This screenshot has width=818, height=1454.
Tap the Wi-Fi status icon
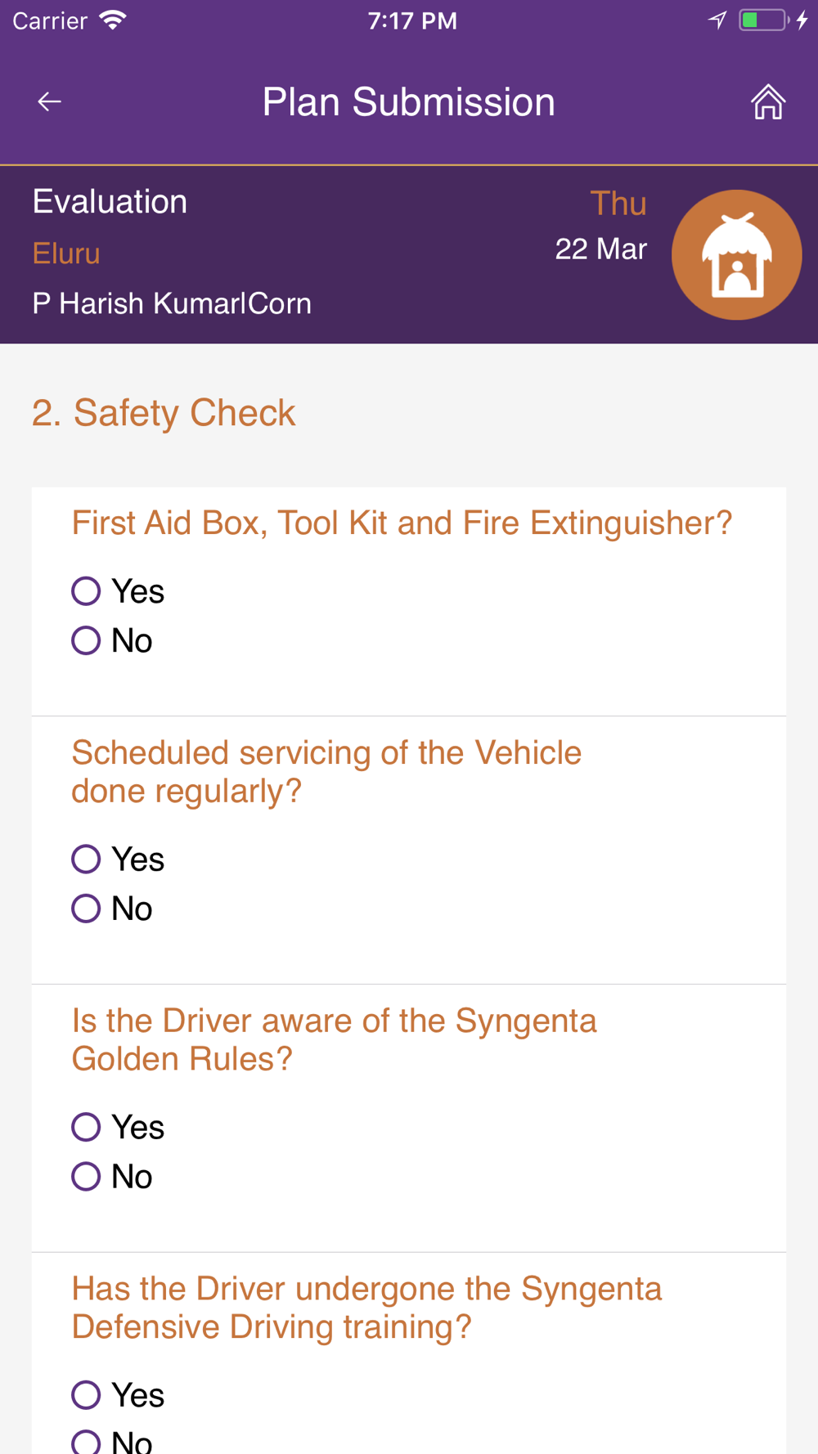pyautogui.click(x=113, y=20)
